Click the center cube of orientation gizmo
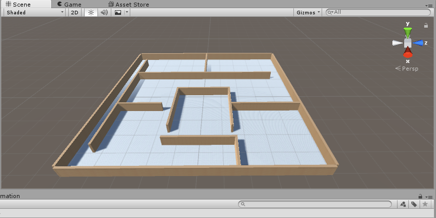The width and height of the screenshot is (436, 218). pyautogui.click(x=408, y=43)
